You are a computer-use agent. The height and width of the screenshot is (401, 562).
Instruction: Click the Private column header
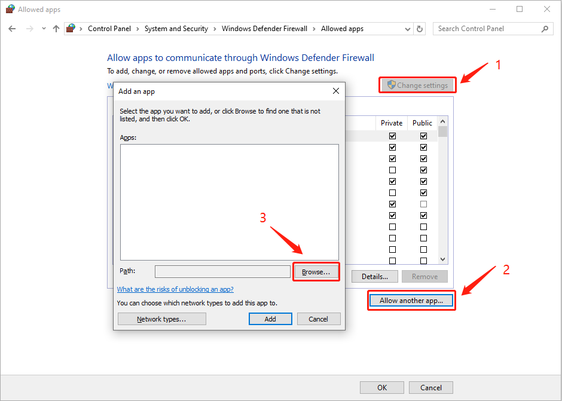(392, 123)
